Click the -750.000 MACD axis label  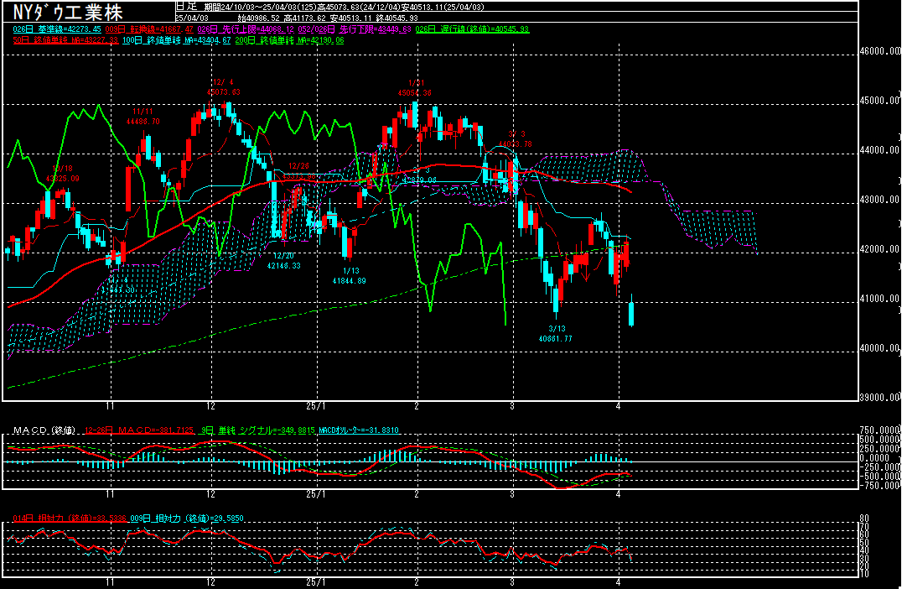(879, 485)
